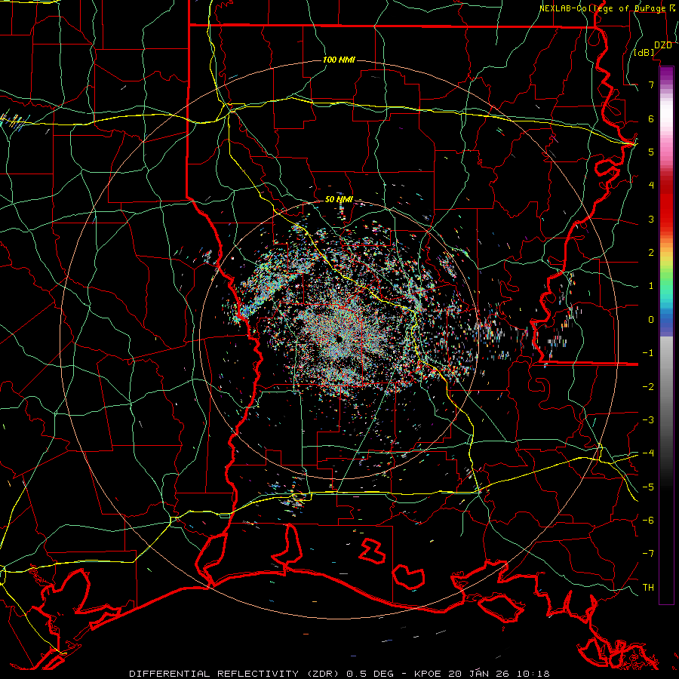679x679 pixels.
Task: Click the [dB] unit label
Action: pos(644,52)
